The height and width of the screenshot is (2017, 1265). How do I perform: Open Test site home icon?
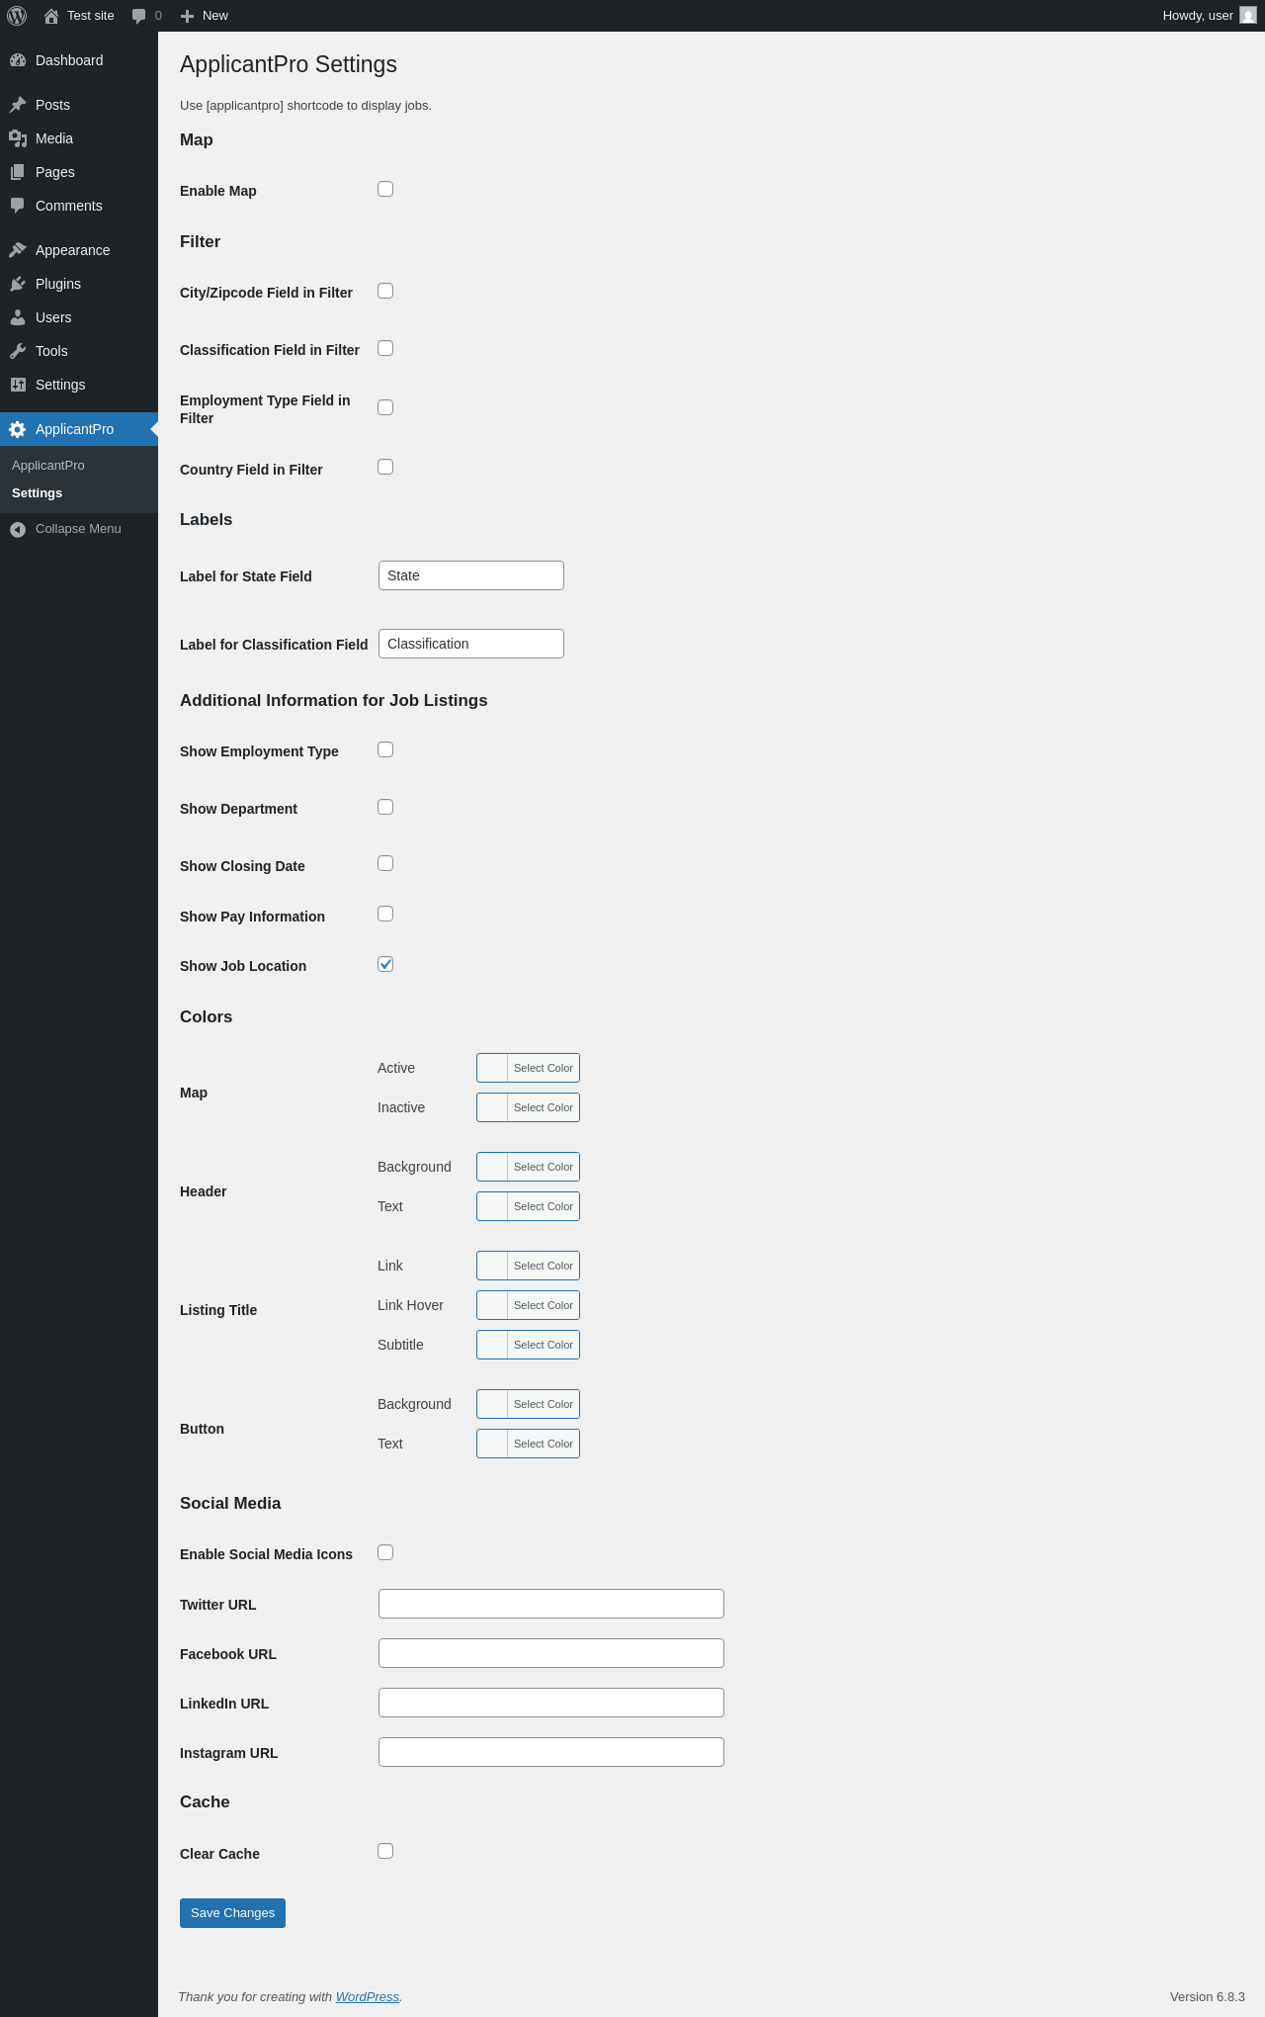(51, 16)
